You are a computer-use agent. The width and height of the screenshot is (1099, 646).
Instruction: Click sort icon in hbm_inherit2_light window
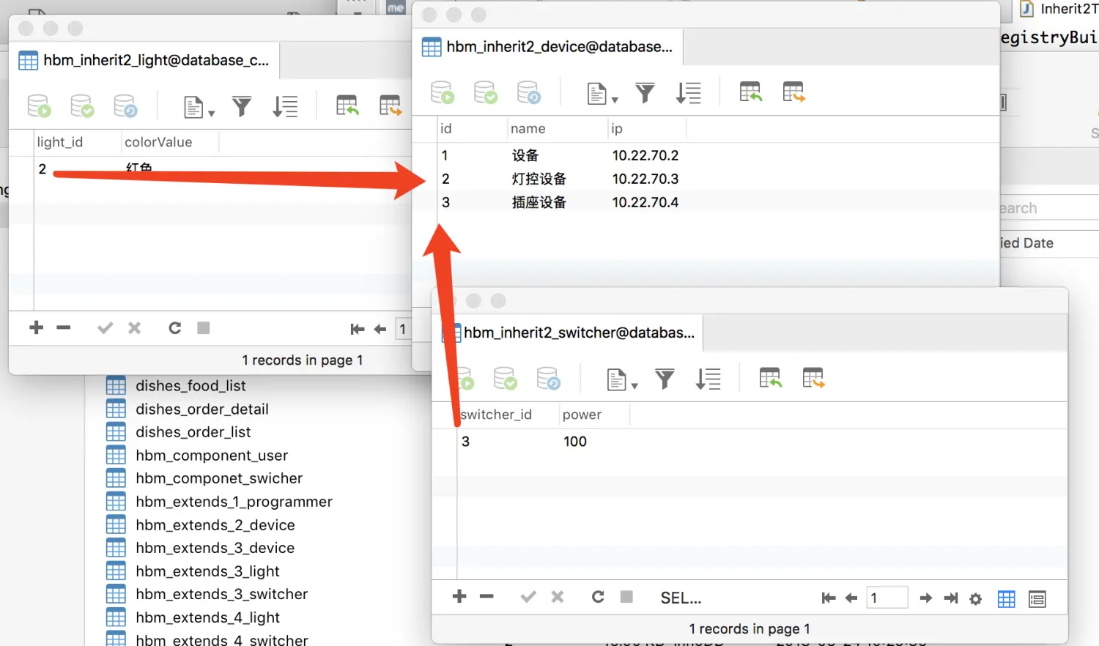[x=285, y=107]
